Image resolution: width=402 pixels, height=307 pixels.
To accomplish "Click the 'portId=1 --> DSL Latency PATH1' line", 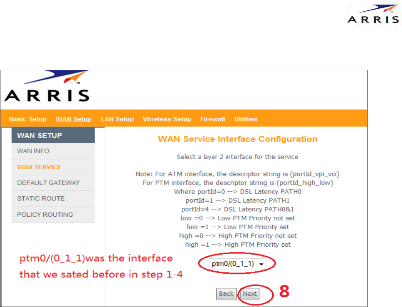I will point(238,201).
